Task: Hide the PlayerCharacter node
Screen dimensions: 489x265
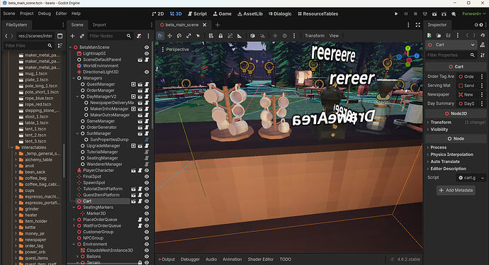Action: 147,171
